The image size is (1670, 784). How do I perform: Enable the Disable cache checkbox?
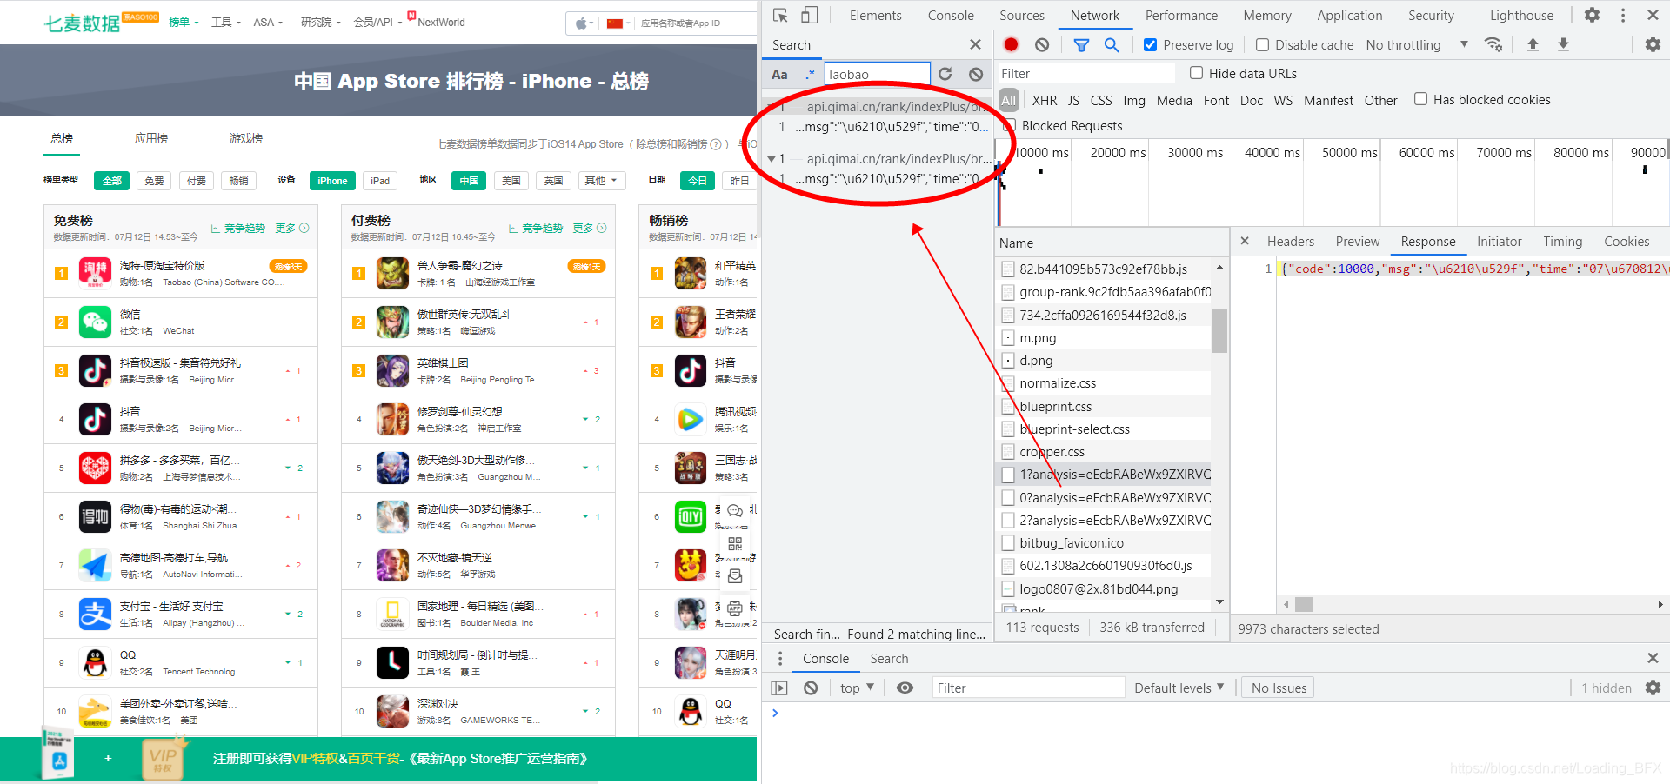pyautogui.click(x=1262, y=44)
